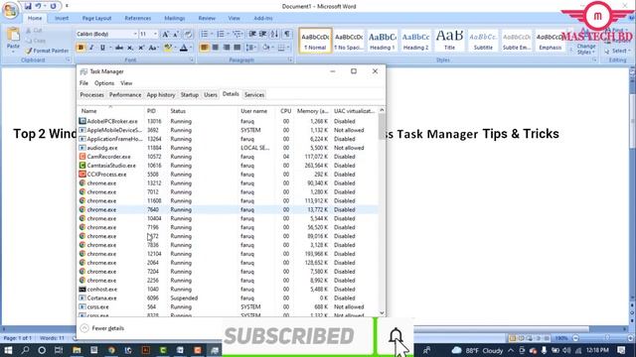Image resolution: width=636 pixels, height=357 pixels.
Task: Open Task Manager View menu
Action: point(126,83)
